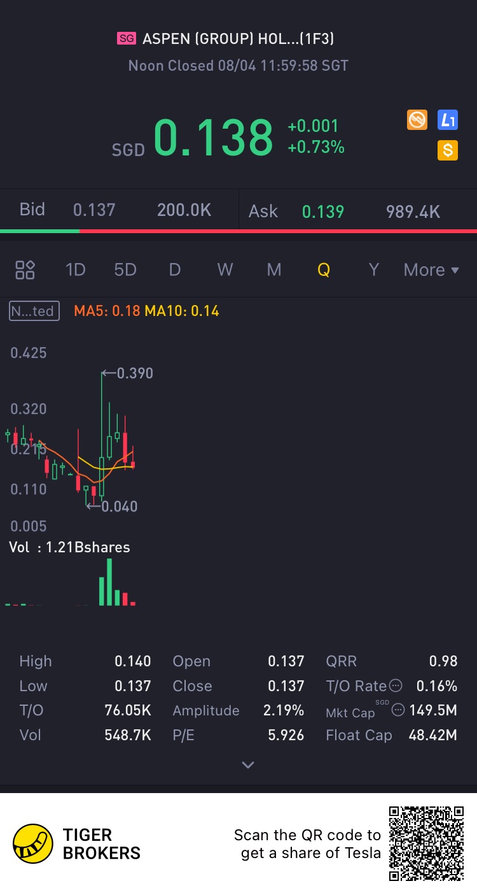Tap the MA5: 0.18 indicator label

107,311
